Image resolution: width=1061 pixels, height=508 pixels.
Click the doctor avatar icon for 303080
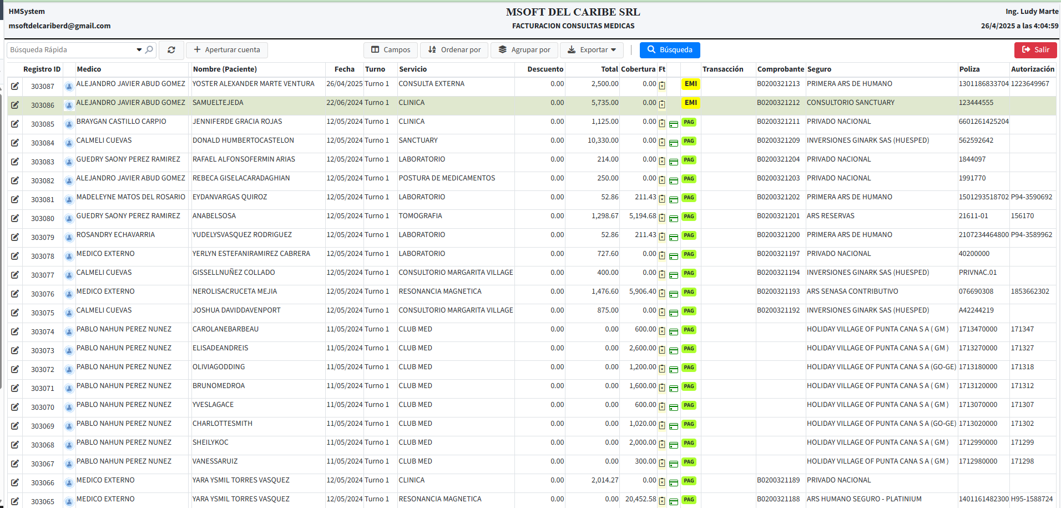pyautogui.click(x=69, y=219)
